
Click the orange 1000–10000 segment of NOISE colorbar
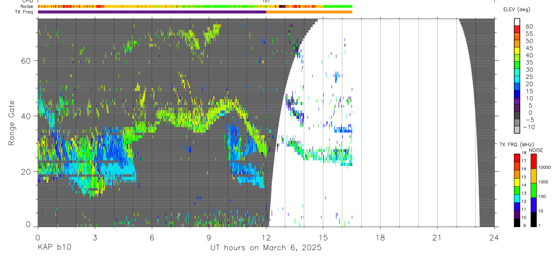point(533,176)
